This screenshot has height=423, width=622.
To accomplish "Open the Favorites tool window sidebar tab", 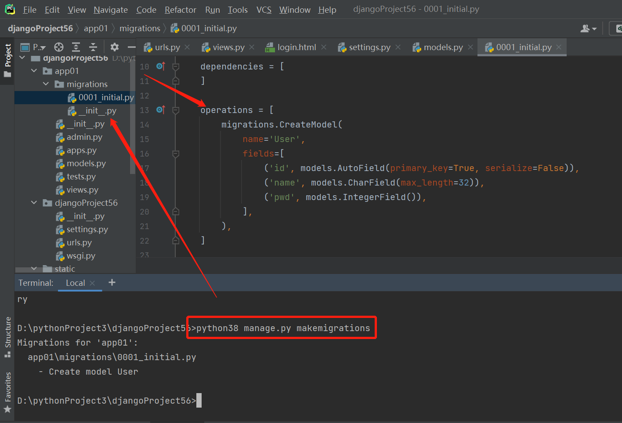I will (x=7, y=393).
